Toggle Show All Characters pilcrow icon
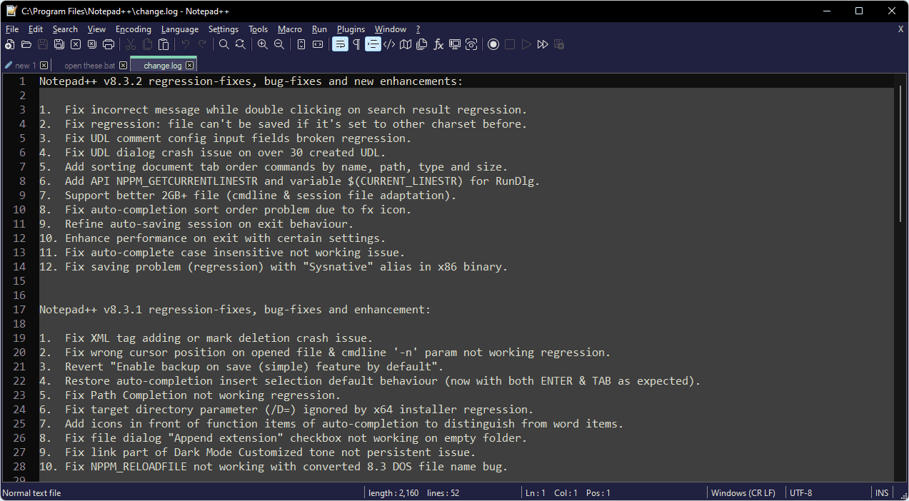 click(x=356, y=44)
